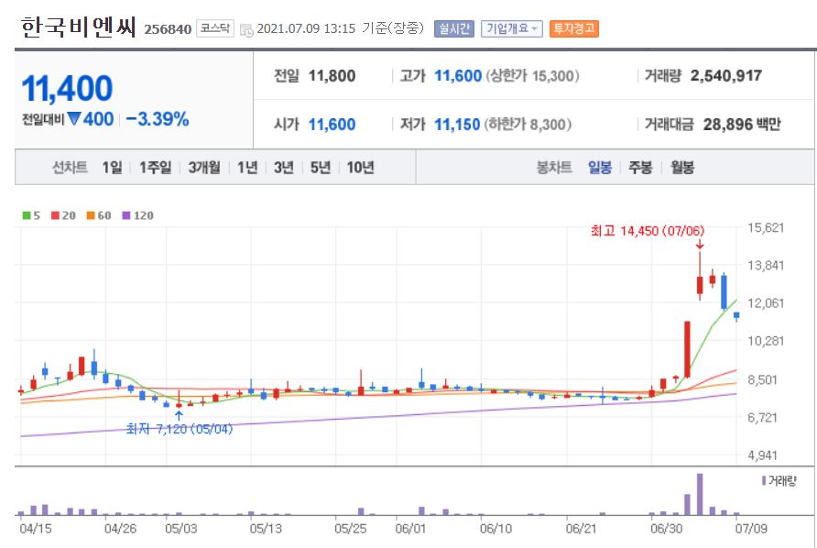Select the 1일 line chart tab
Image resolution: width=817 pixels, height=548 pixels.
[x=112, y=168]
